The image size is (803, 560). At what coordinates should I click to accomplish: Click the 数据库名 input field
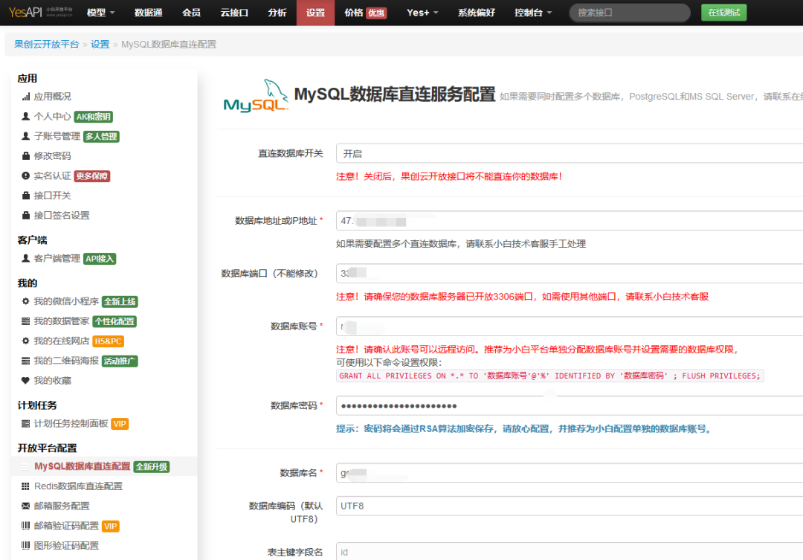click(x=570, y=473)
